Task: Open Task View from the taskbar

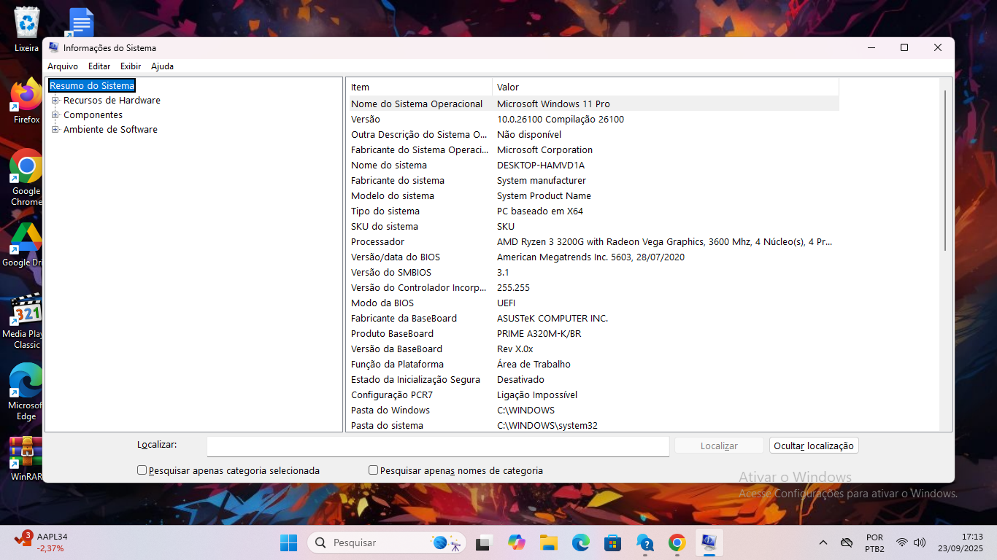Action: 482,542
